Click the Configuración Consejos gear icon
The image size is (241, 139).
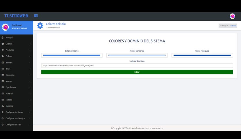pyautogui.click(x=3, y=118)
